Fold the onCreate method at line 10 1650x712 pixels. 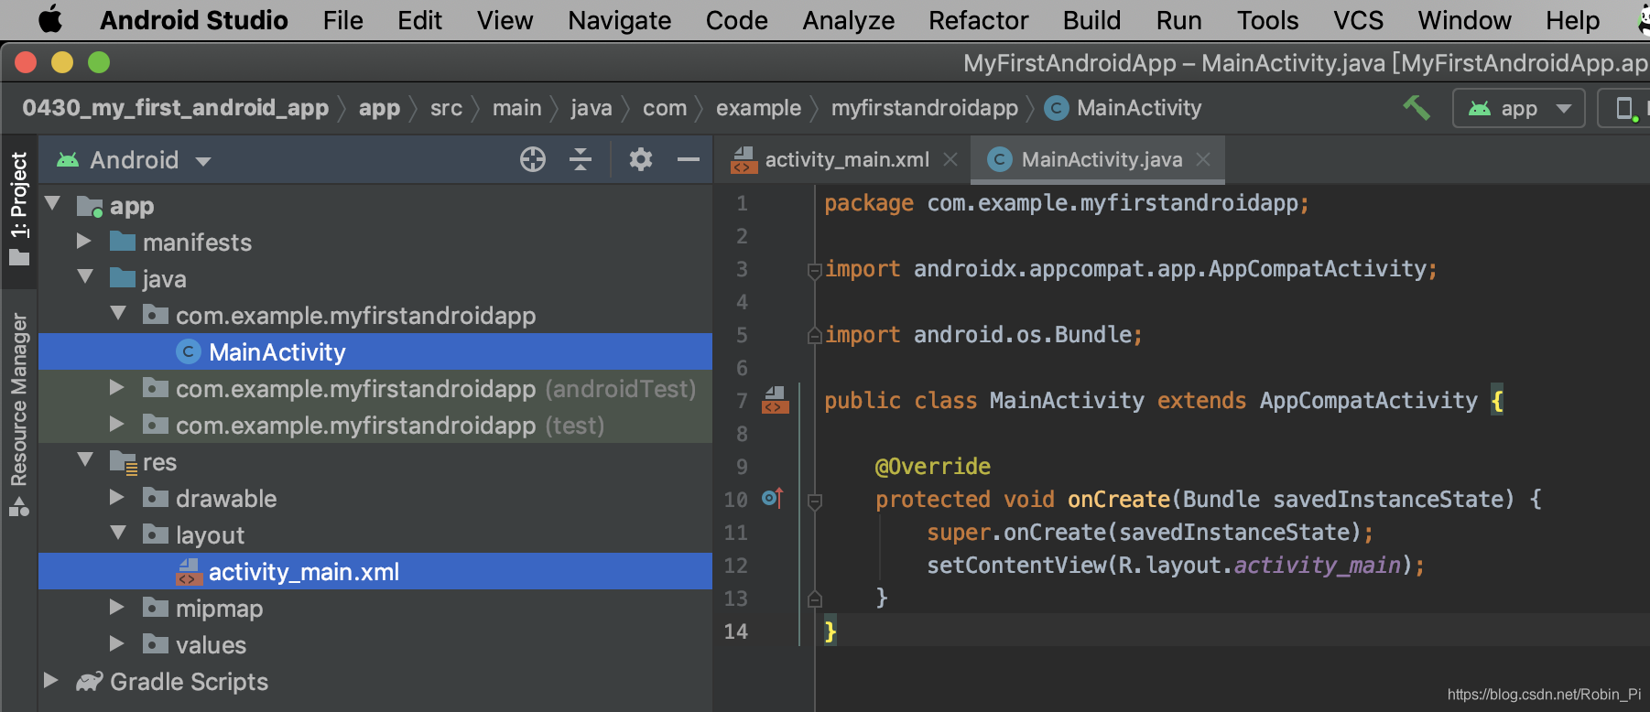coord(814,501)
